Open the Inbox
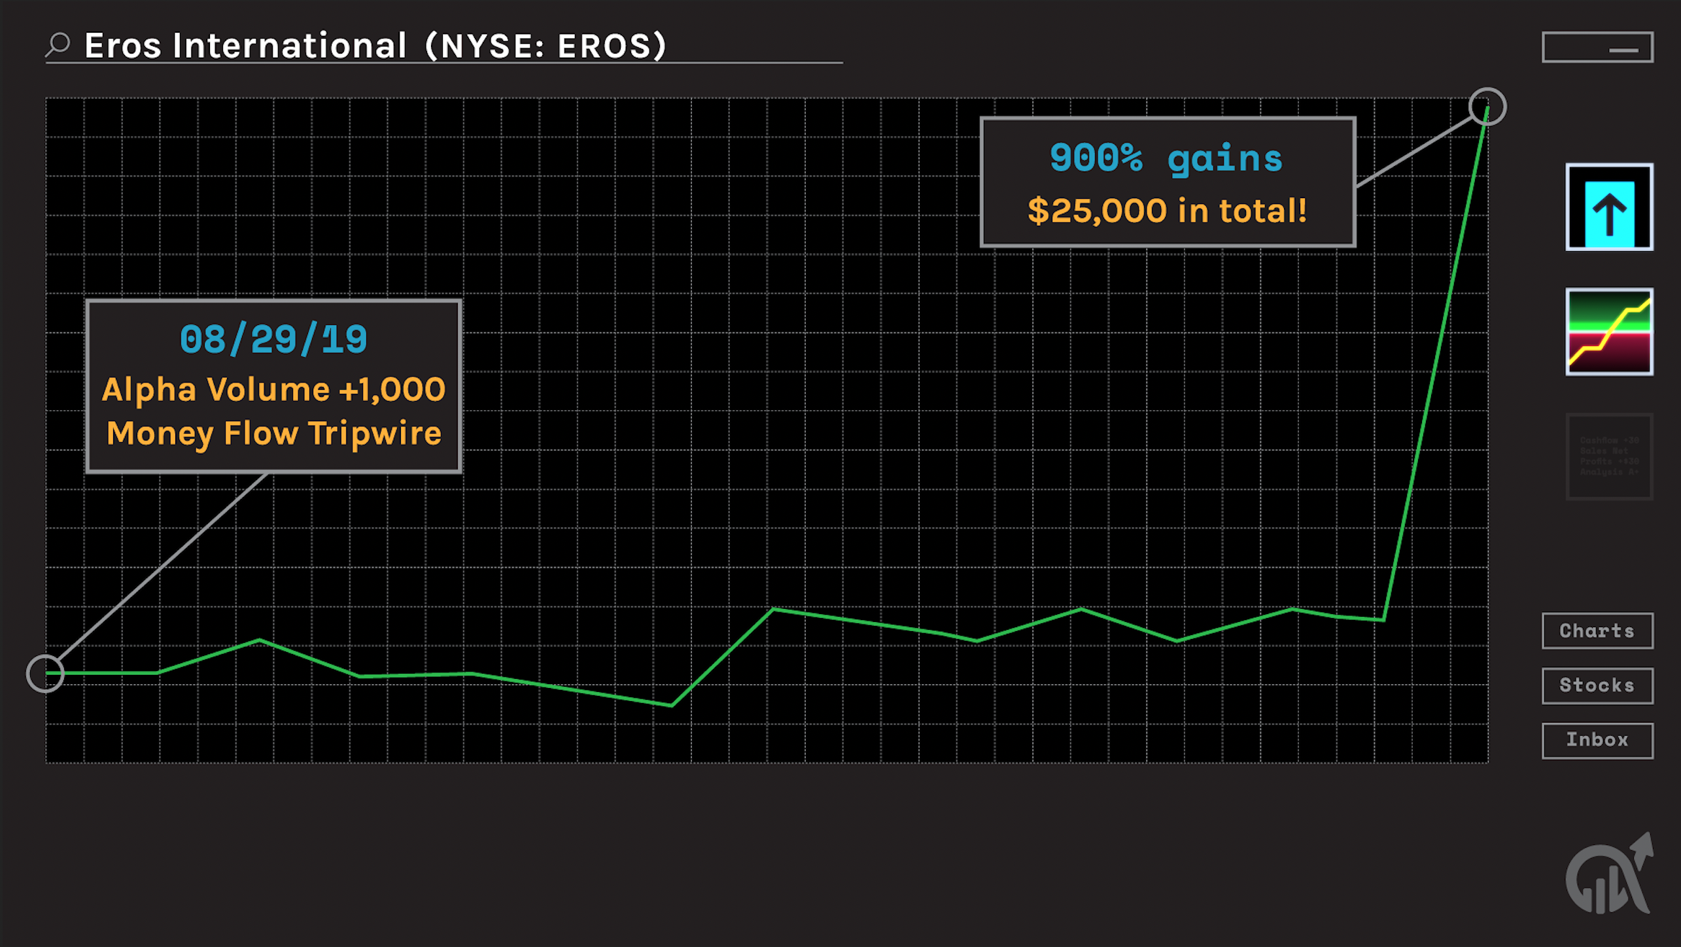Screen dimensions: 1681x947 (1597, 740)
